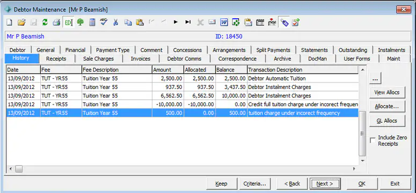This screenshot has height=193, width=416.
Task: Click the Debtor Maintenance window title icon
Action: (8, 10)
